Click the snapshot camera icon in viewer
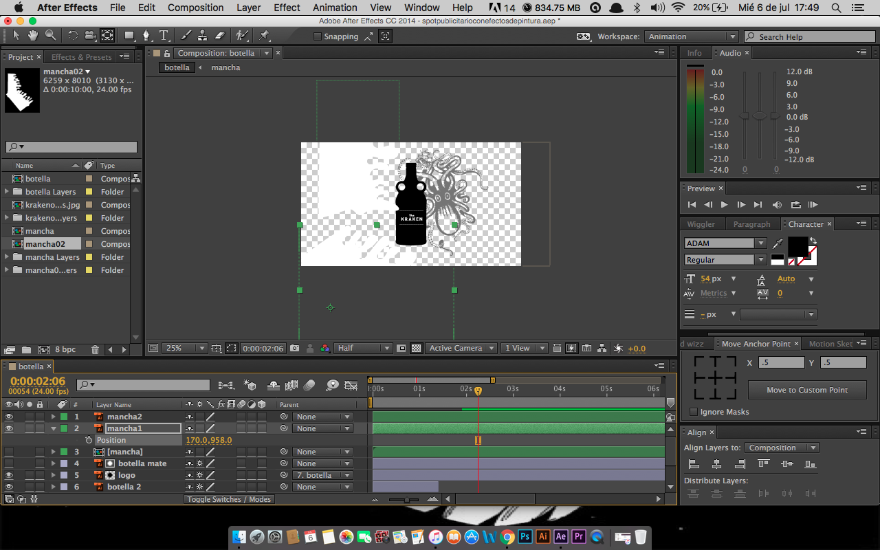Screen dimensions: 880x550 click(x=295, y=349)
